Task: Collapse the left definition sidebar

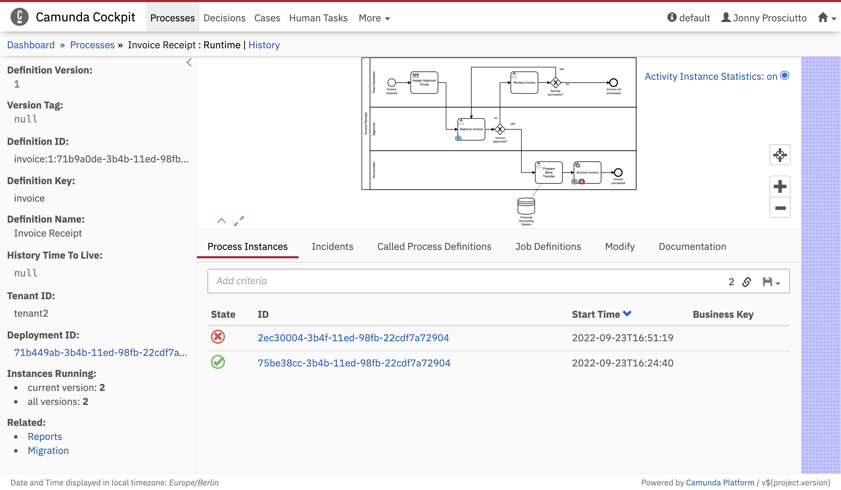Action: pyautogui.click(x=189, y=63)
